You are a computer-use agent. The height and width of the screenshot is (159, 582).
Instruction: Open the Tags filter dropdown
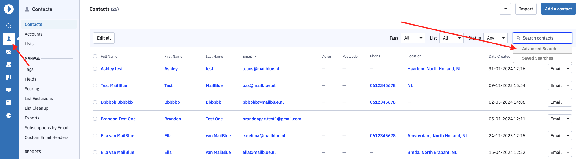(413, 38)
